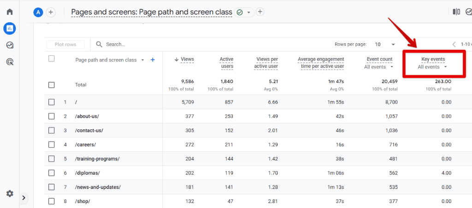Open the dropdown arrow next to report status

[x=248, y=12]
